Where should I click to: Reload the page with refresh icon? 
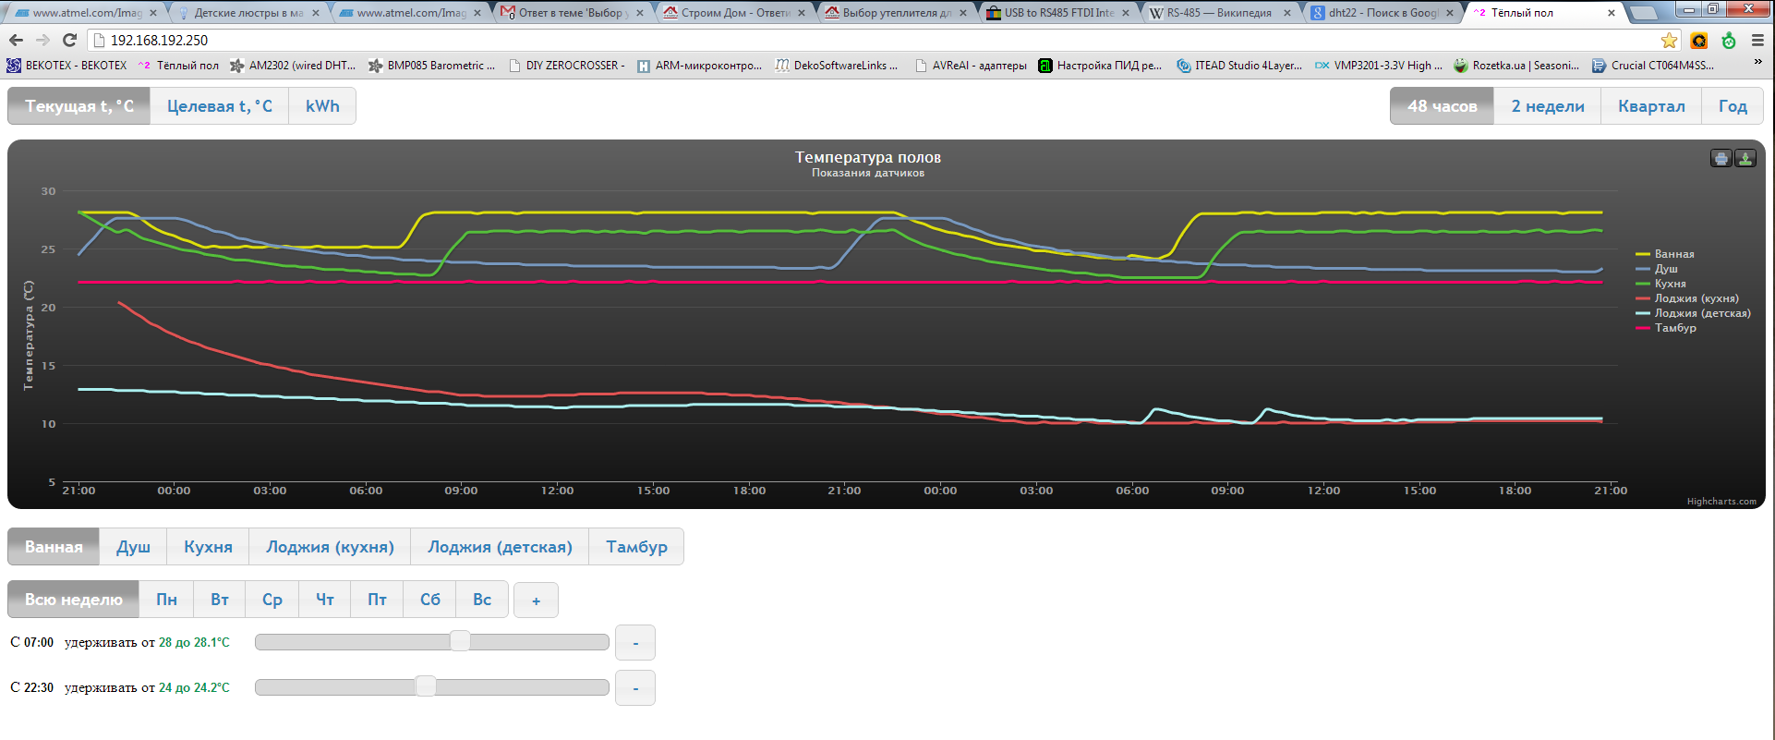click(69, 40)
